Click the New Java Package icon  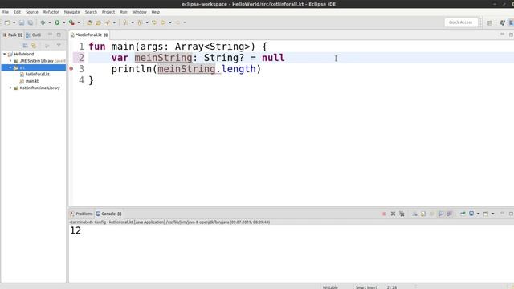[89, 22]
